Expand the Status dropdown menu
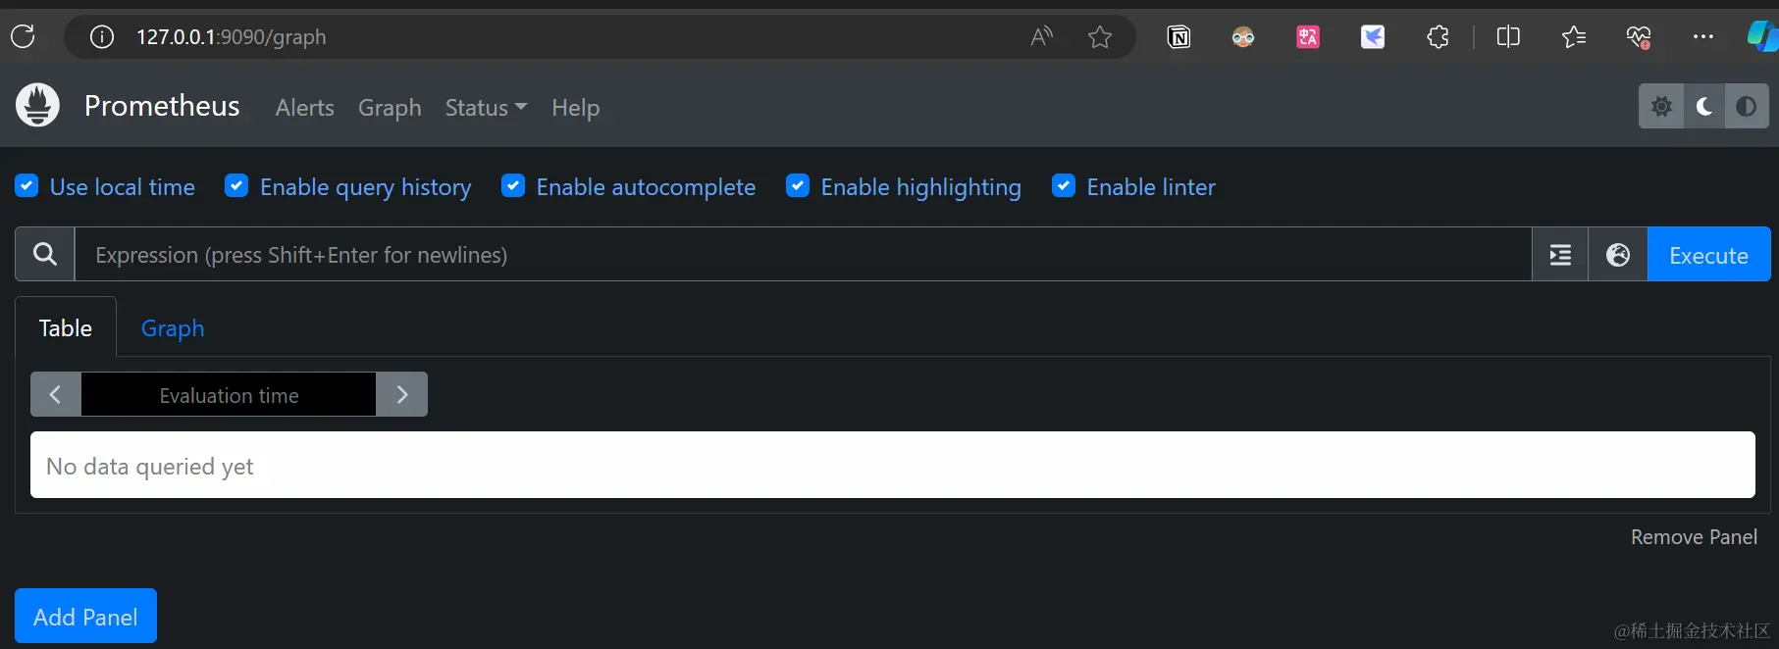1779x649 pixels. tap(486, 108)
